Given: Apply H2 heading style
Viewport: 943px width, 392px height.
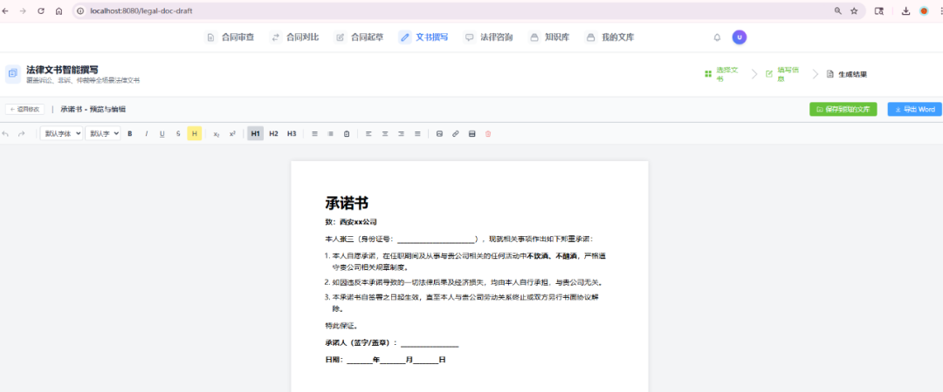Looking at the screenshot, I should [x=273, y=133].
